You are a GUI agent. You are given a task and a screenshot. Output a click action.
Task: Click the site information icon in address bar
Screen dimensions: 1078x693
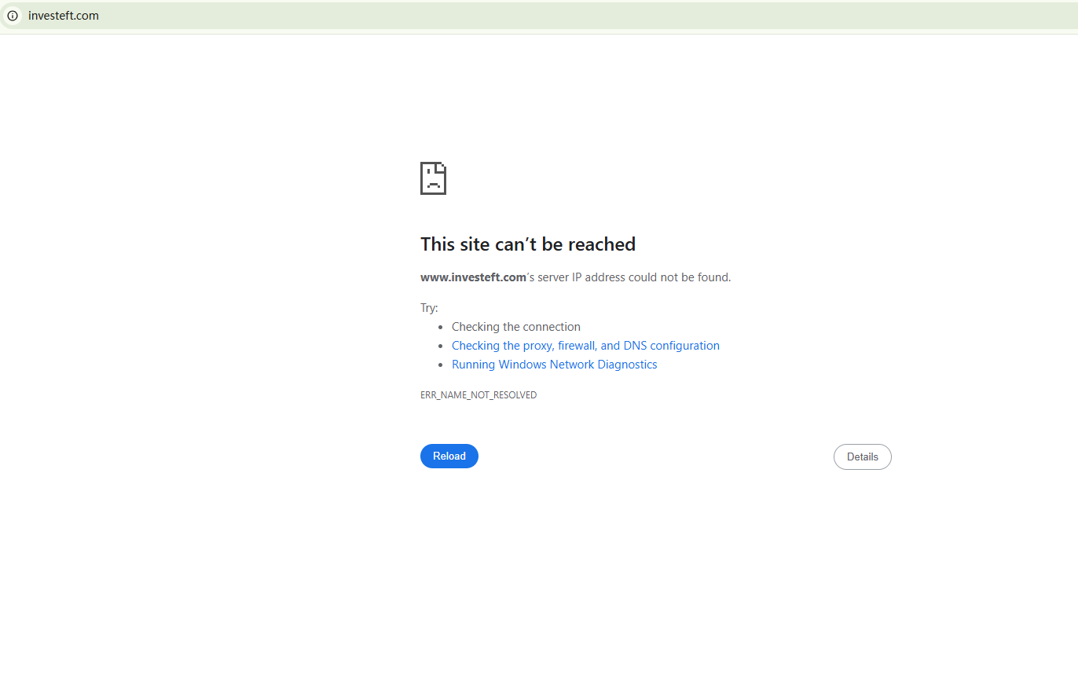click(x=13, y=16)
